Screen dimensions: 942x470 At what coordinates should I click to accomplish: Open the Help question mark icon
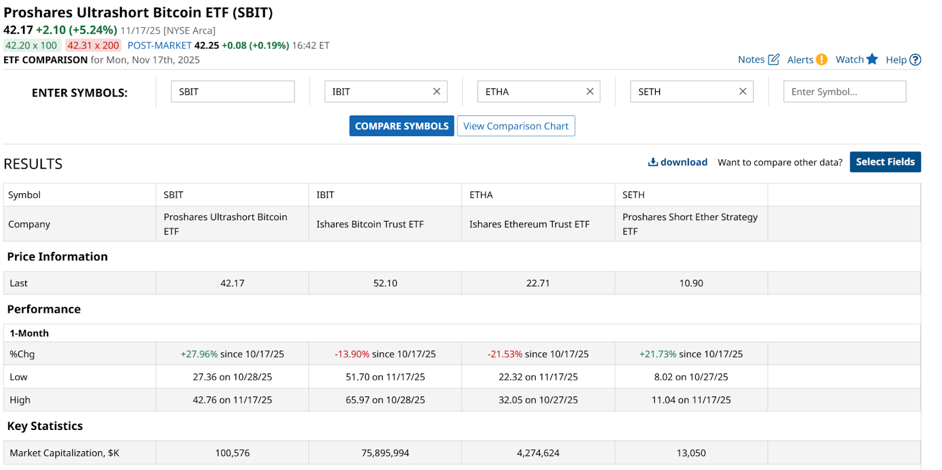915,59
